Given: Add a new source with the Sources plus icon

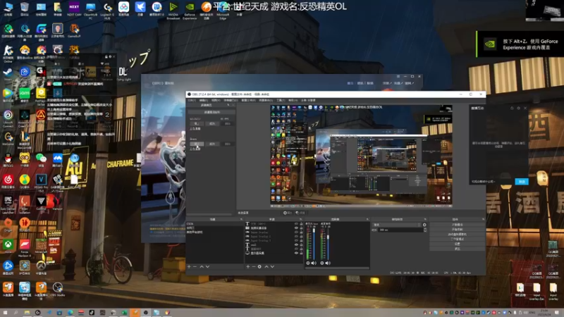Looking at the screenshot, I should [248, 267].
